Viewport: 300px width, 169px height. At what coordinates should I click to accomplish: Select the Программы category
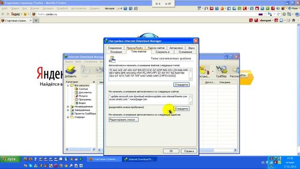[x=85, y=100]
